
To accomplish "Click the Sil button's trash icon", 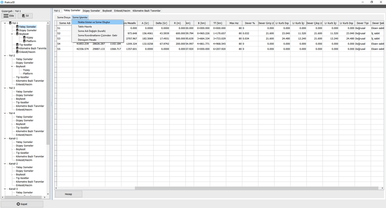I will pyautogui.click(x=23, y=16).
